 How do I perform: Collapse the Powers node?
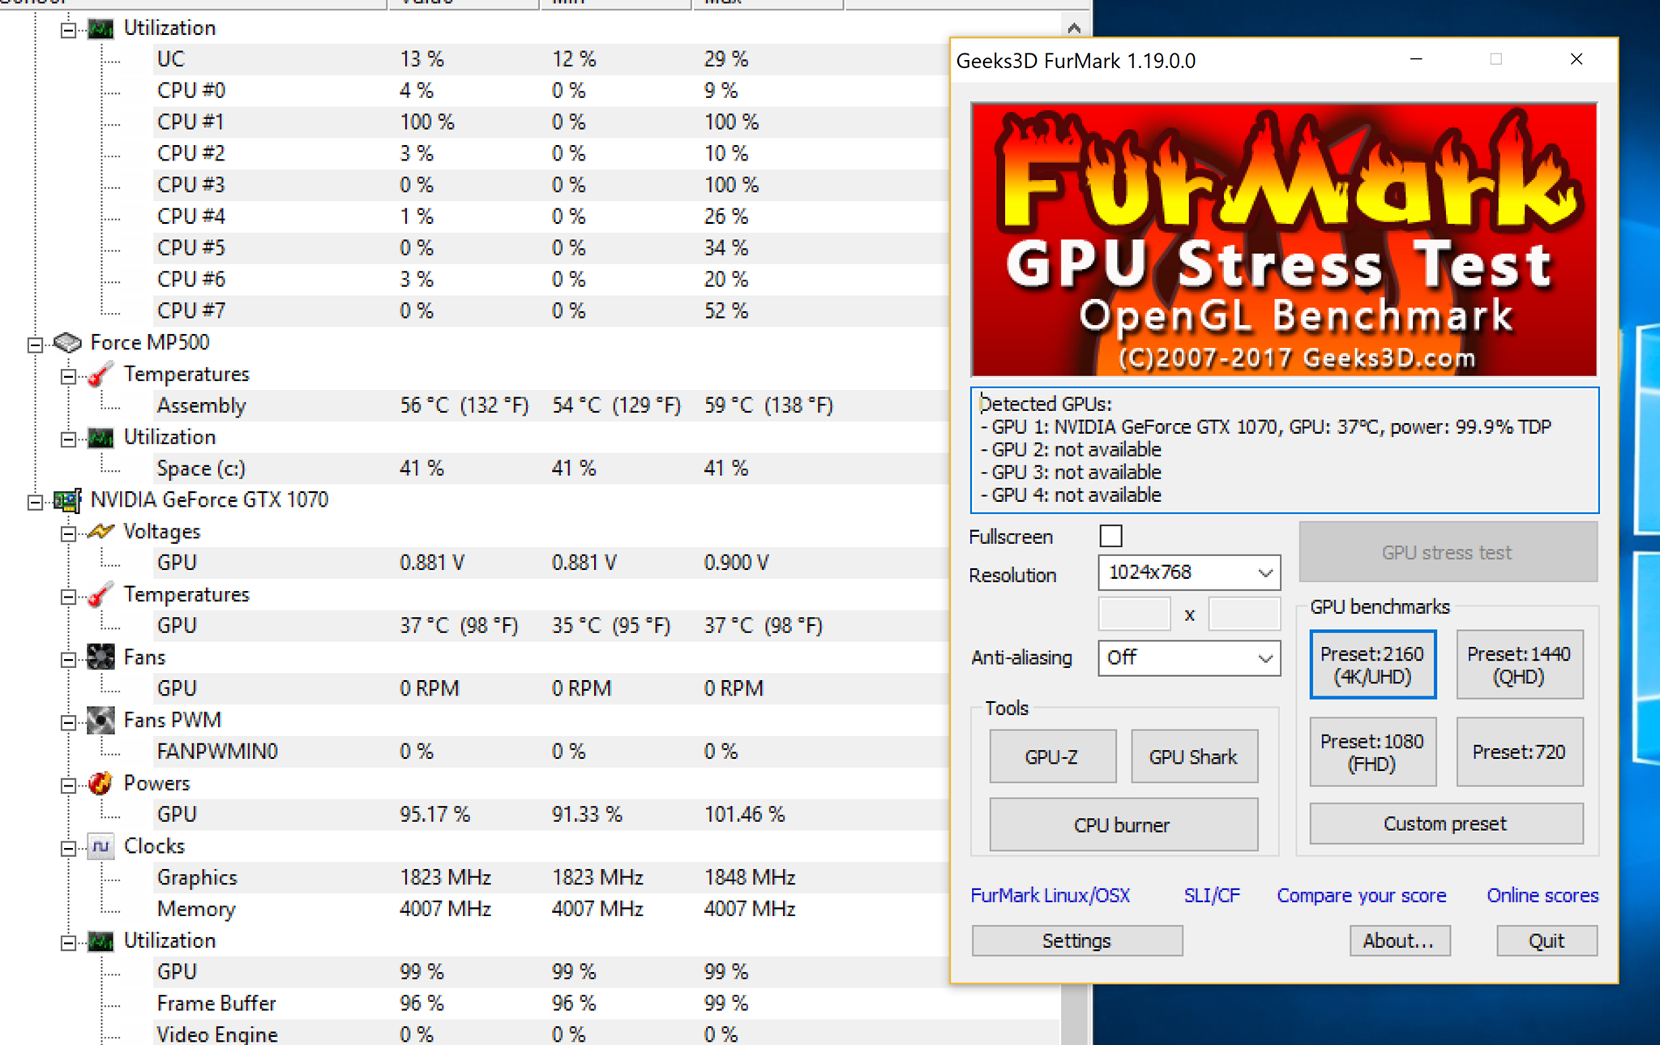[69, 785]
